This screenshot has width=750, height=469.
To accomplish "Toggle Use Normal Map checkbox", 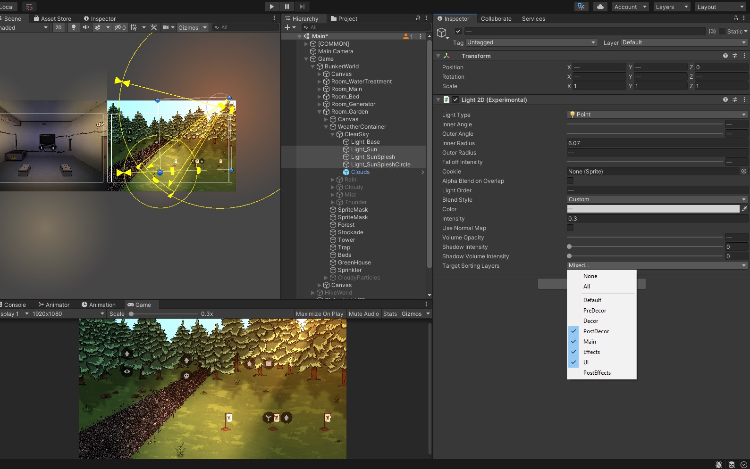I will [x=570, y=228].
